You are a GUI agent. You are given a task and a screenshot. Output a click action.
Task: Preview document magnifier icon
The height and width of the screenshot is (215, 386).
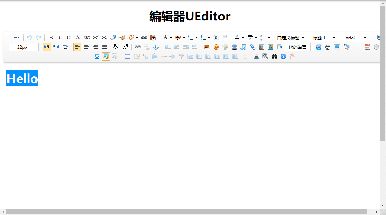coord(265,57)
